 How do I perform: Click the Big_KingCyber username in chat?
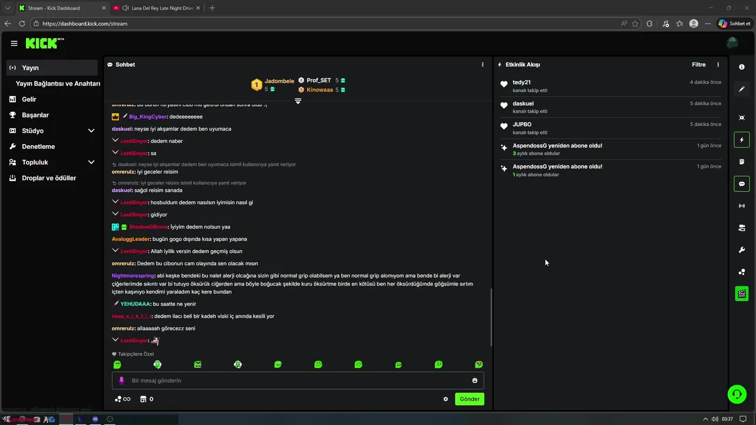pyautogui.click(x=148, y=117)
